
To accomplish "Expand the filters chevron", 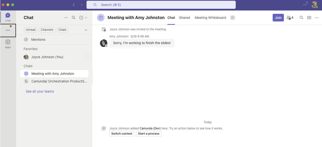I will click(86, 30).
